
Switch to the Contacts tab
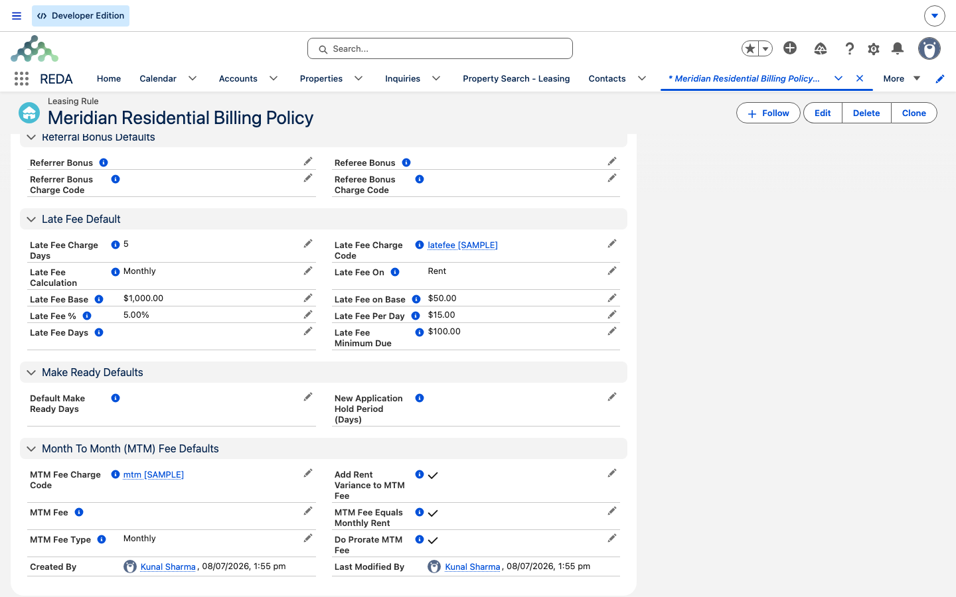pos(607,78)
